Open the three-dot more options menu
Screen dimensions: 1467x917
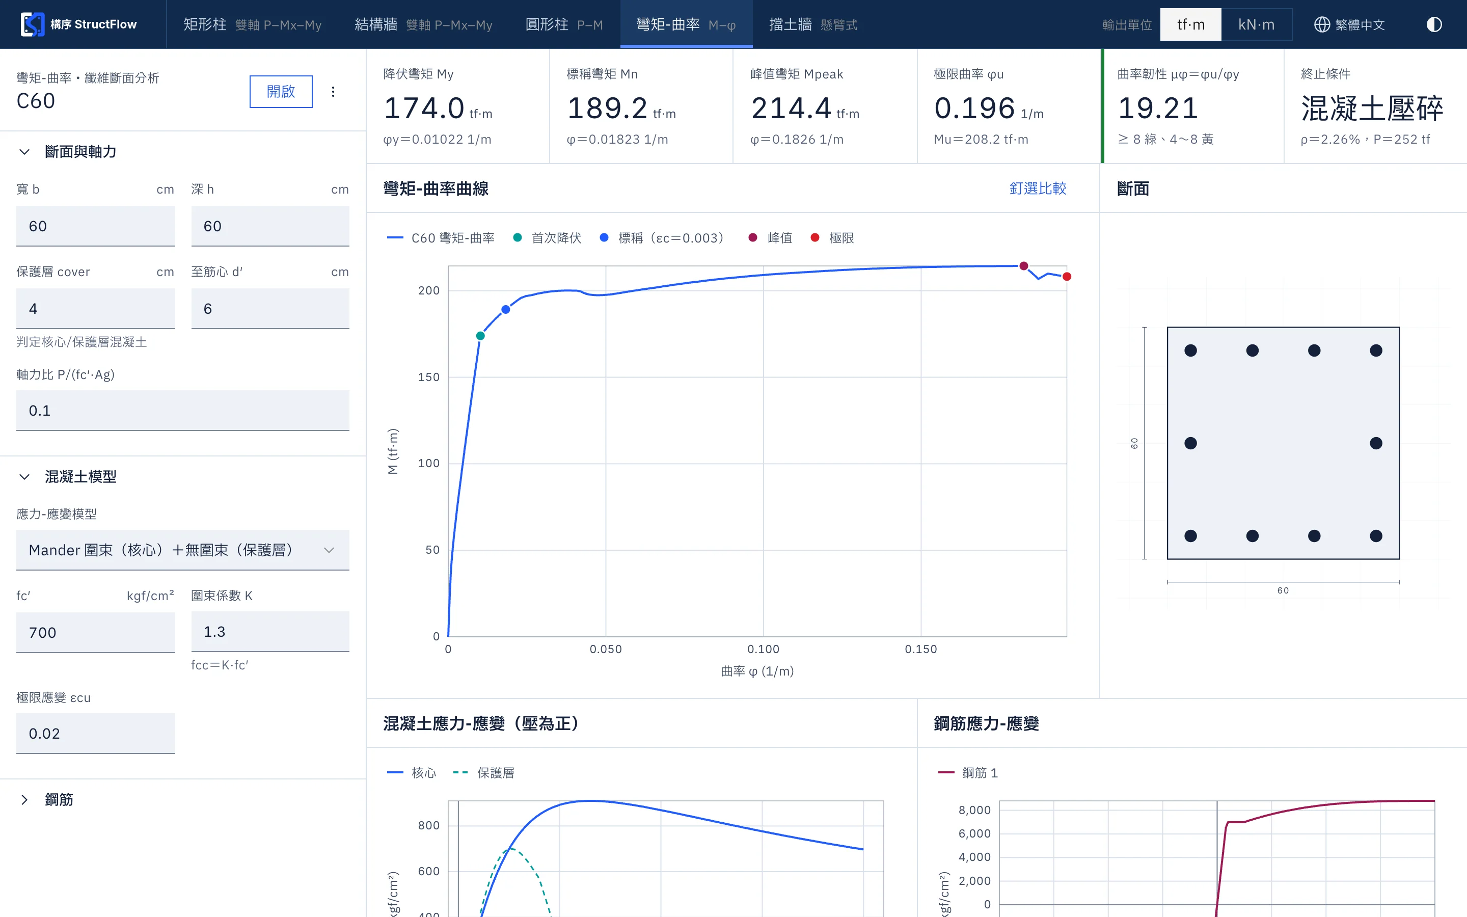pos(333,92)
